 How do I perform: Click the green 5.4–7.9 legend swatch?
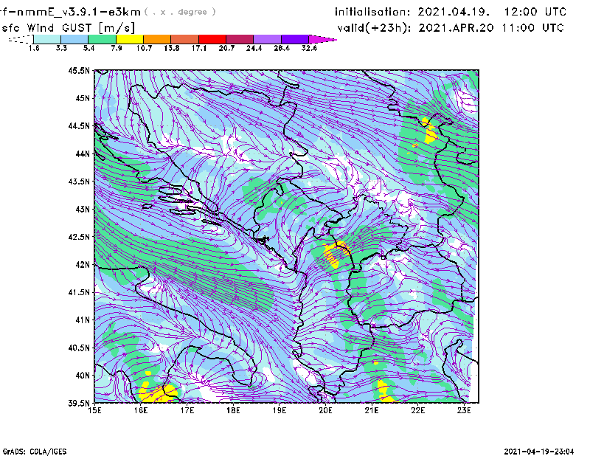pyautogui.click(x=102, y=39)
